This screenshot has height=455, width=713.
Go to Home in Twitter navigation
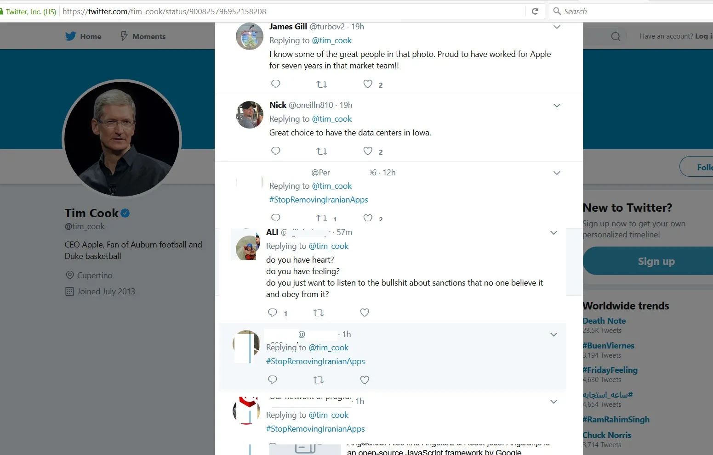[83, 36]
